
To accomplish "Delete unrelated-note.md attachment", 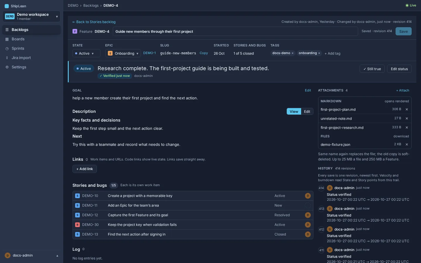I will [x=407, y=119].
